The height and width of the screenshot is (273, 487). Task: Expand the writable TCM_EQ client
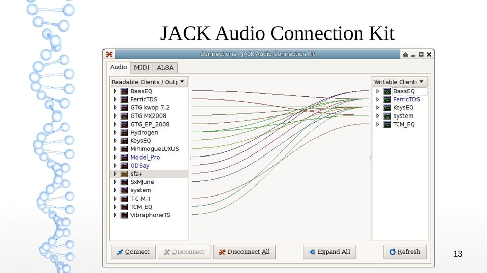377,125
